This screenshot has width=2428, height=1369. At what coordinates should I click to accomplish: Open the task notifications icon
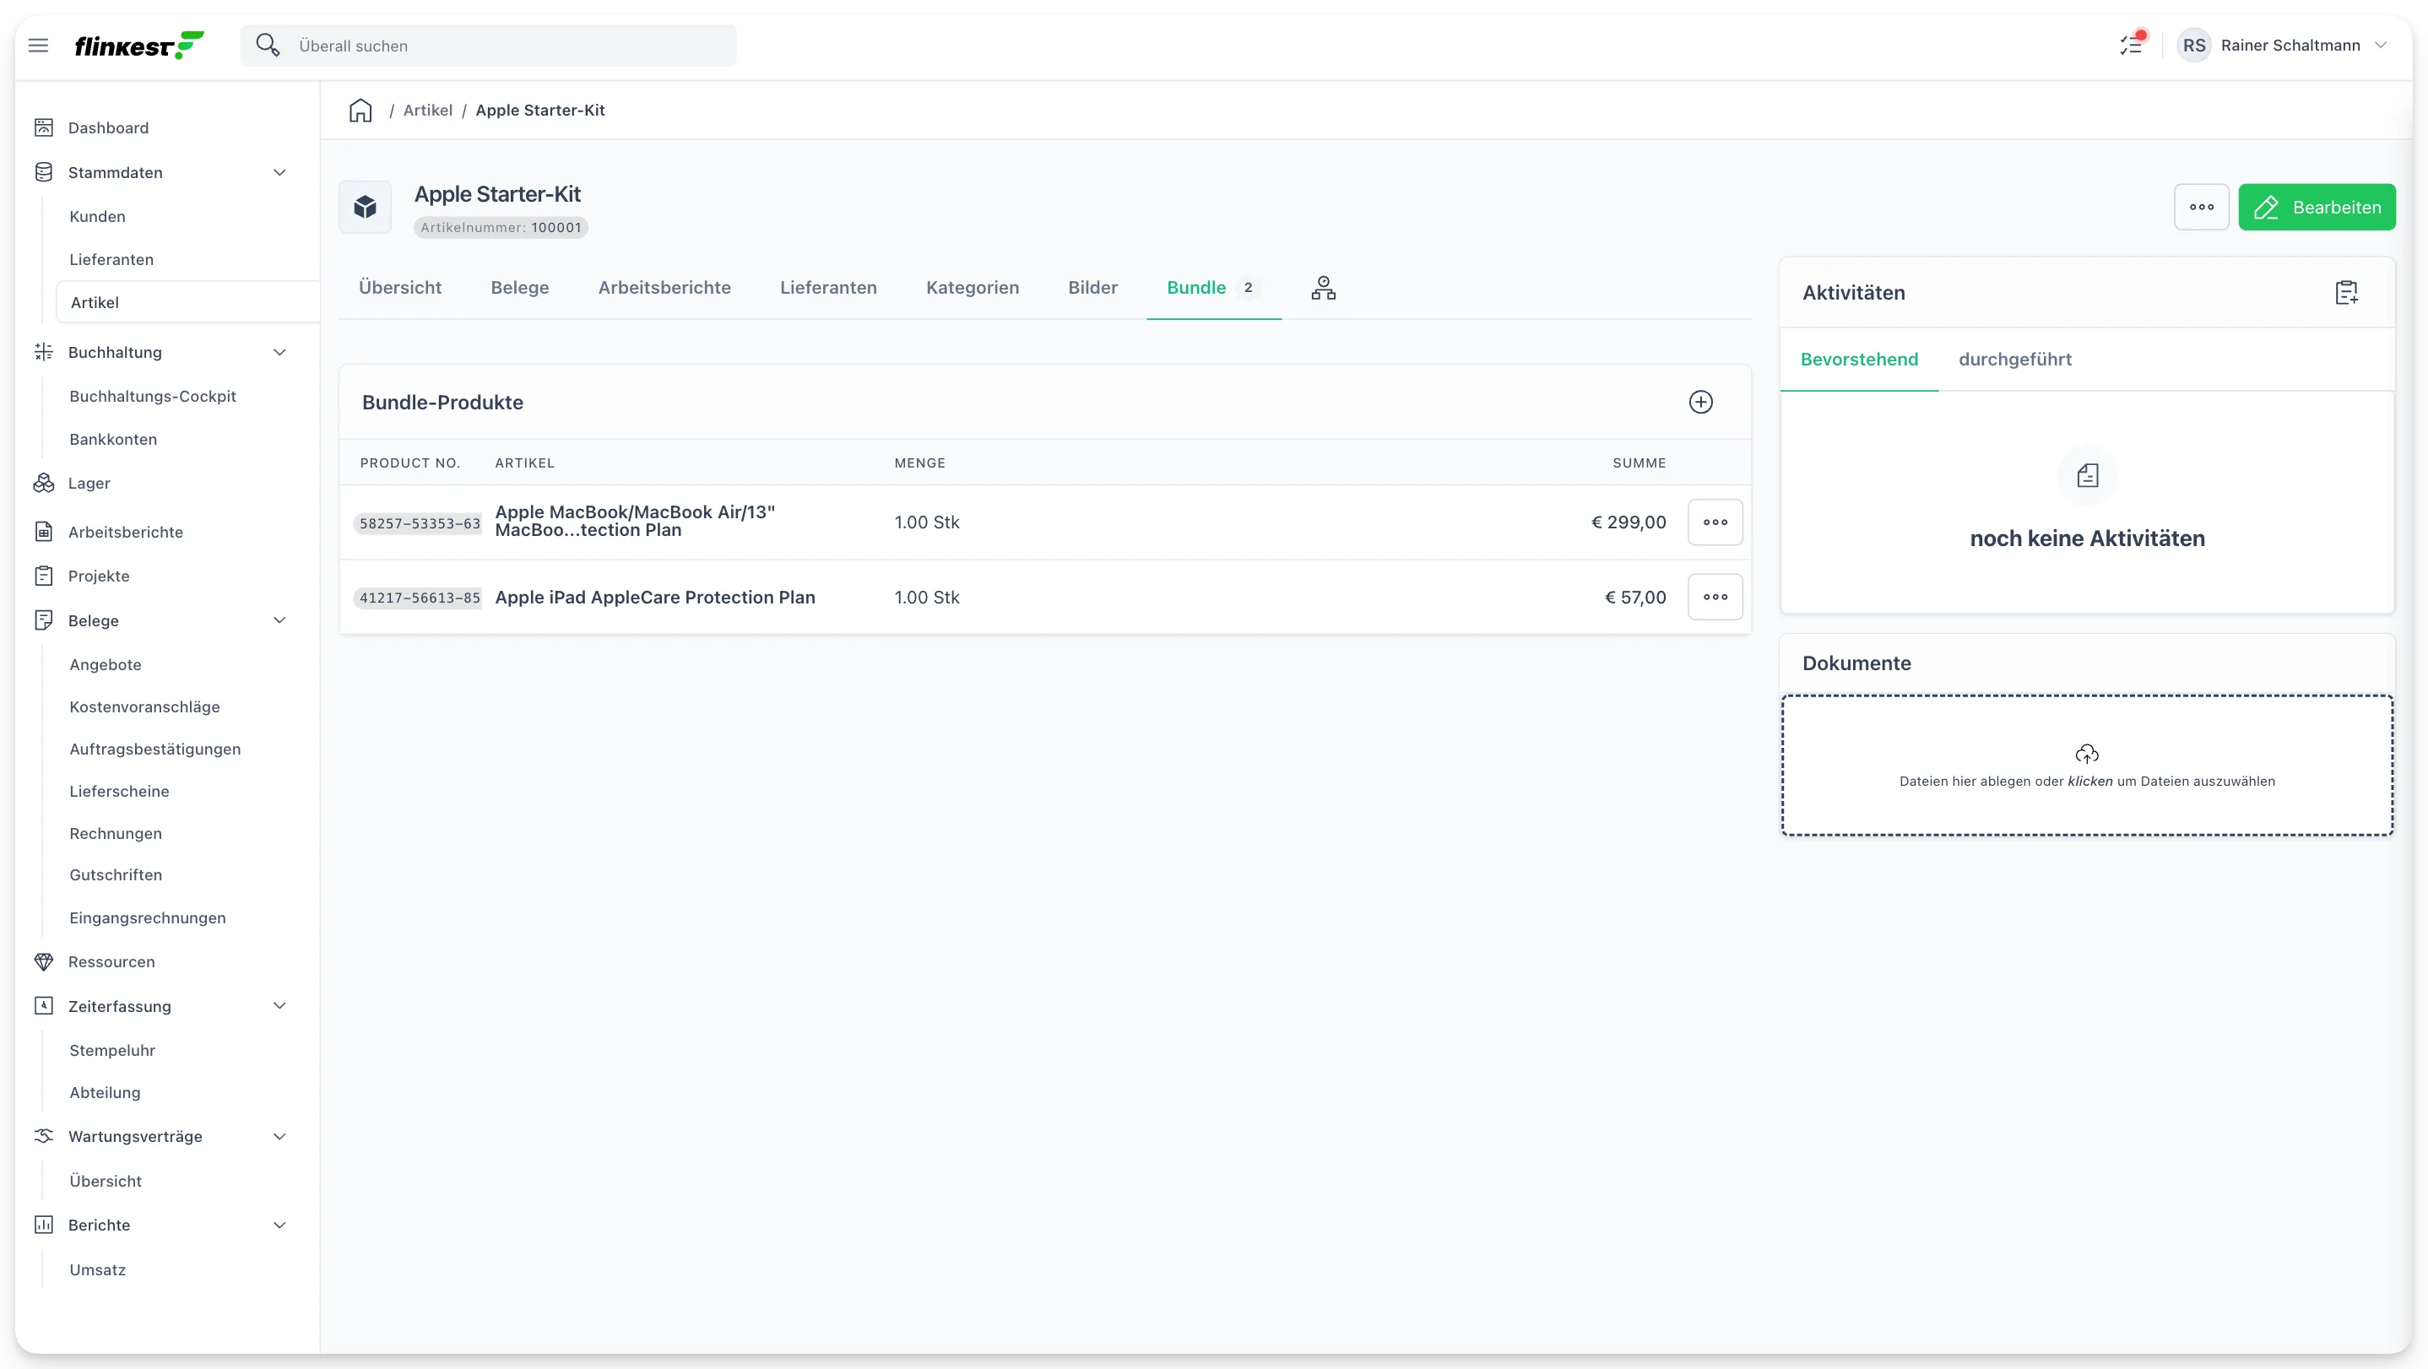coord(2131,44)
